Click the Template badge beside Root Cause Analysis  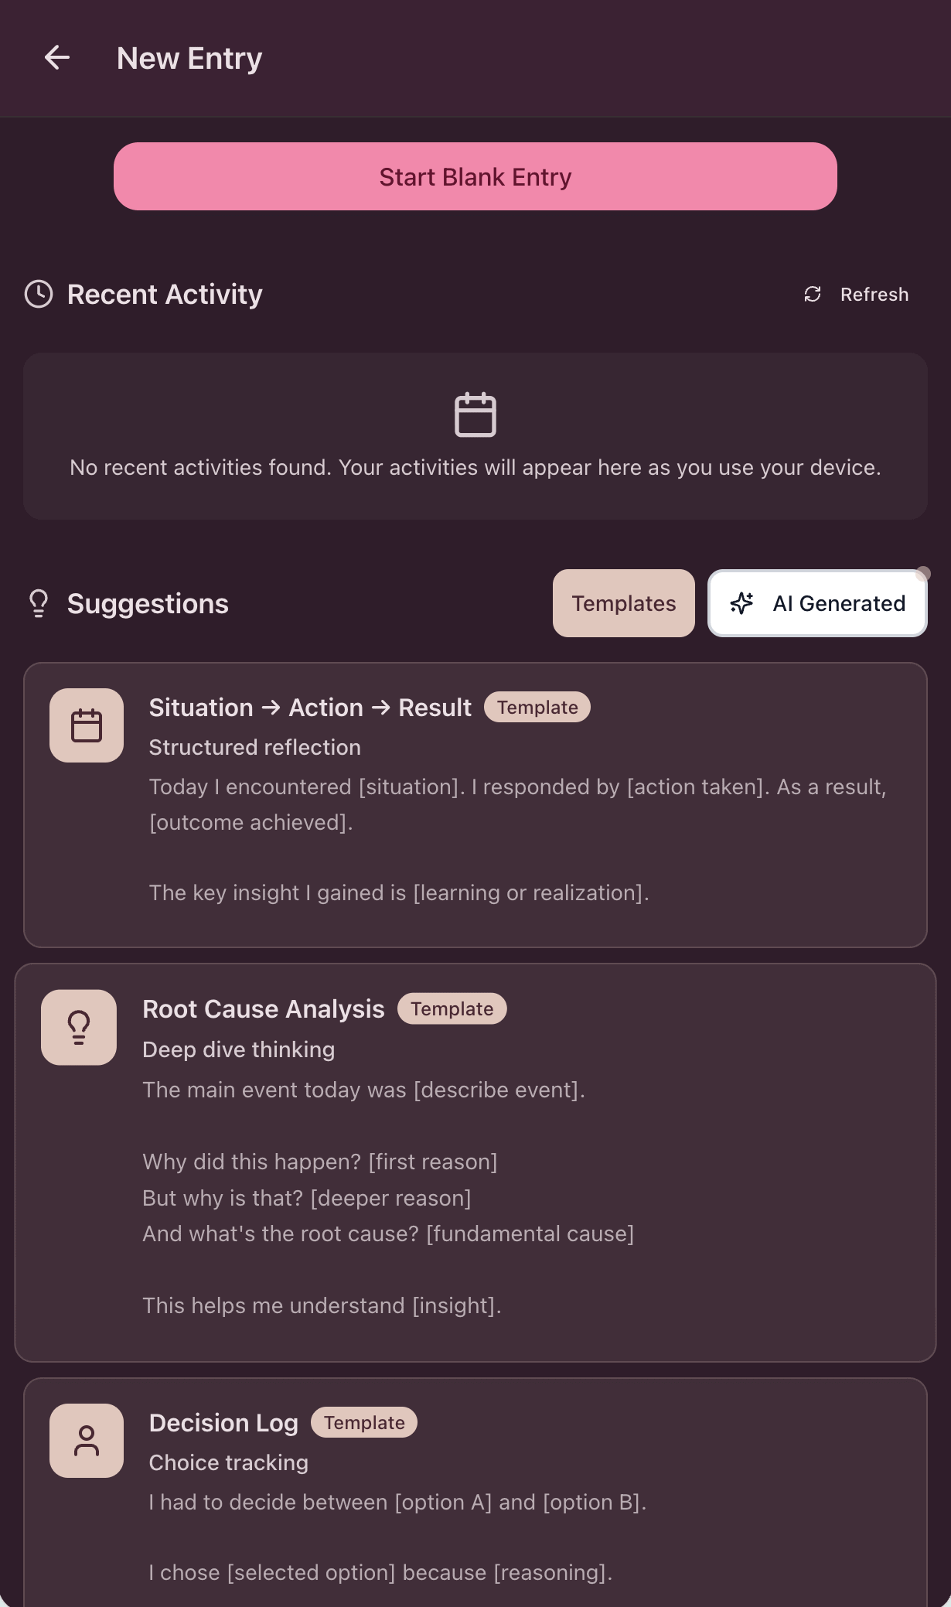[x=452, y=1009]
